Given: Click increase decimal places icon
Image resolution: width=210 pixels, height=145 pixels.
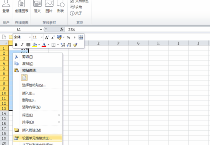Looking at the screenshot, I should (x=63, y=45).
